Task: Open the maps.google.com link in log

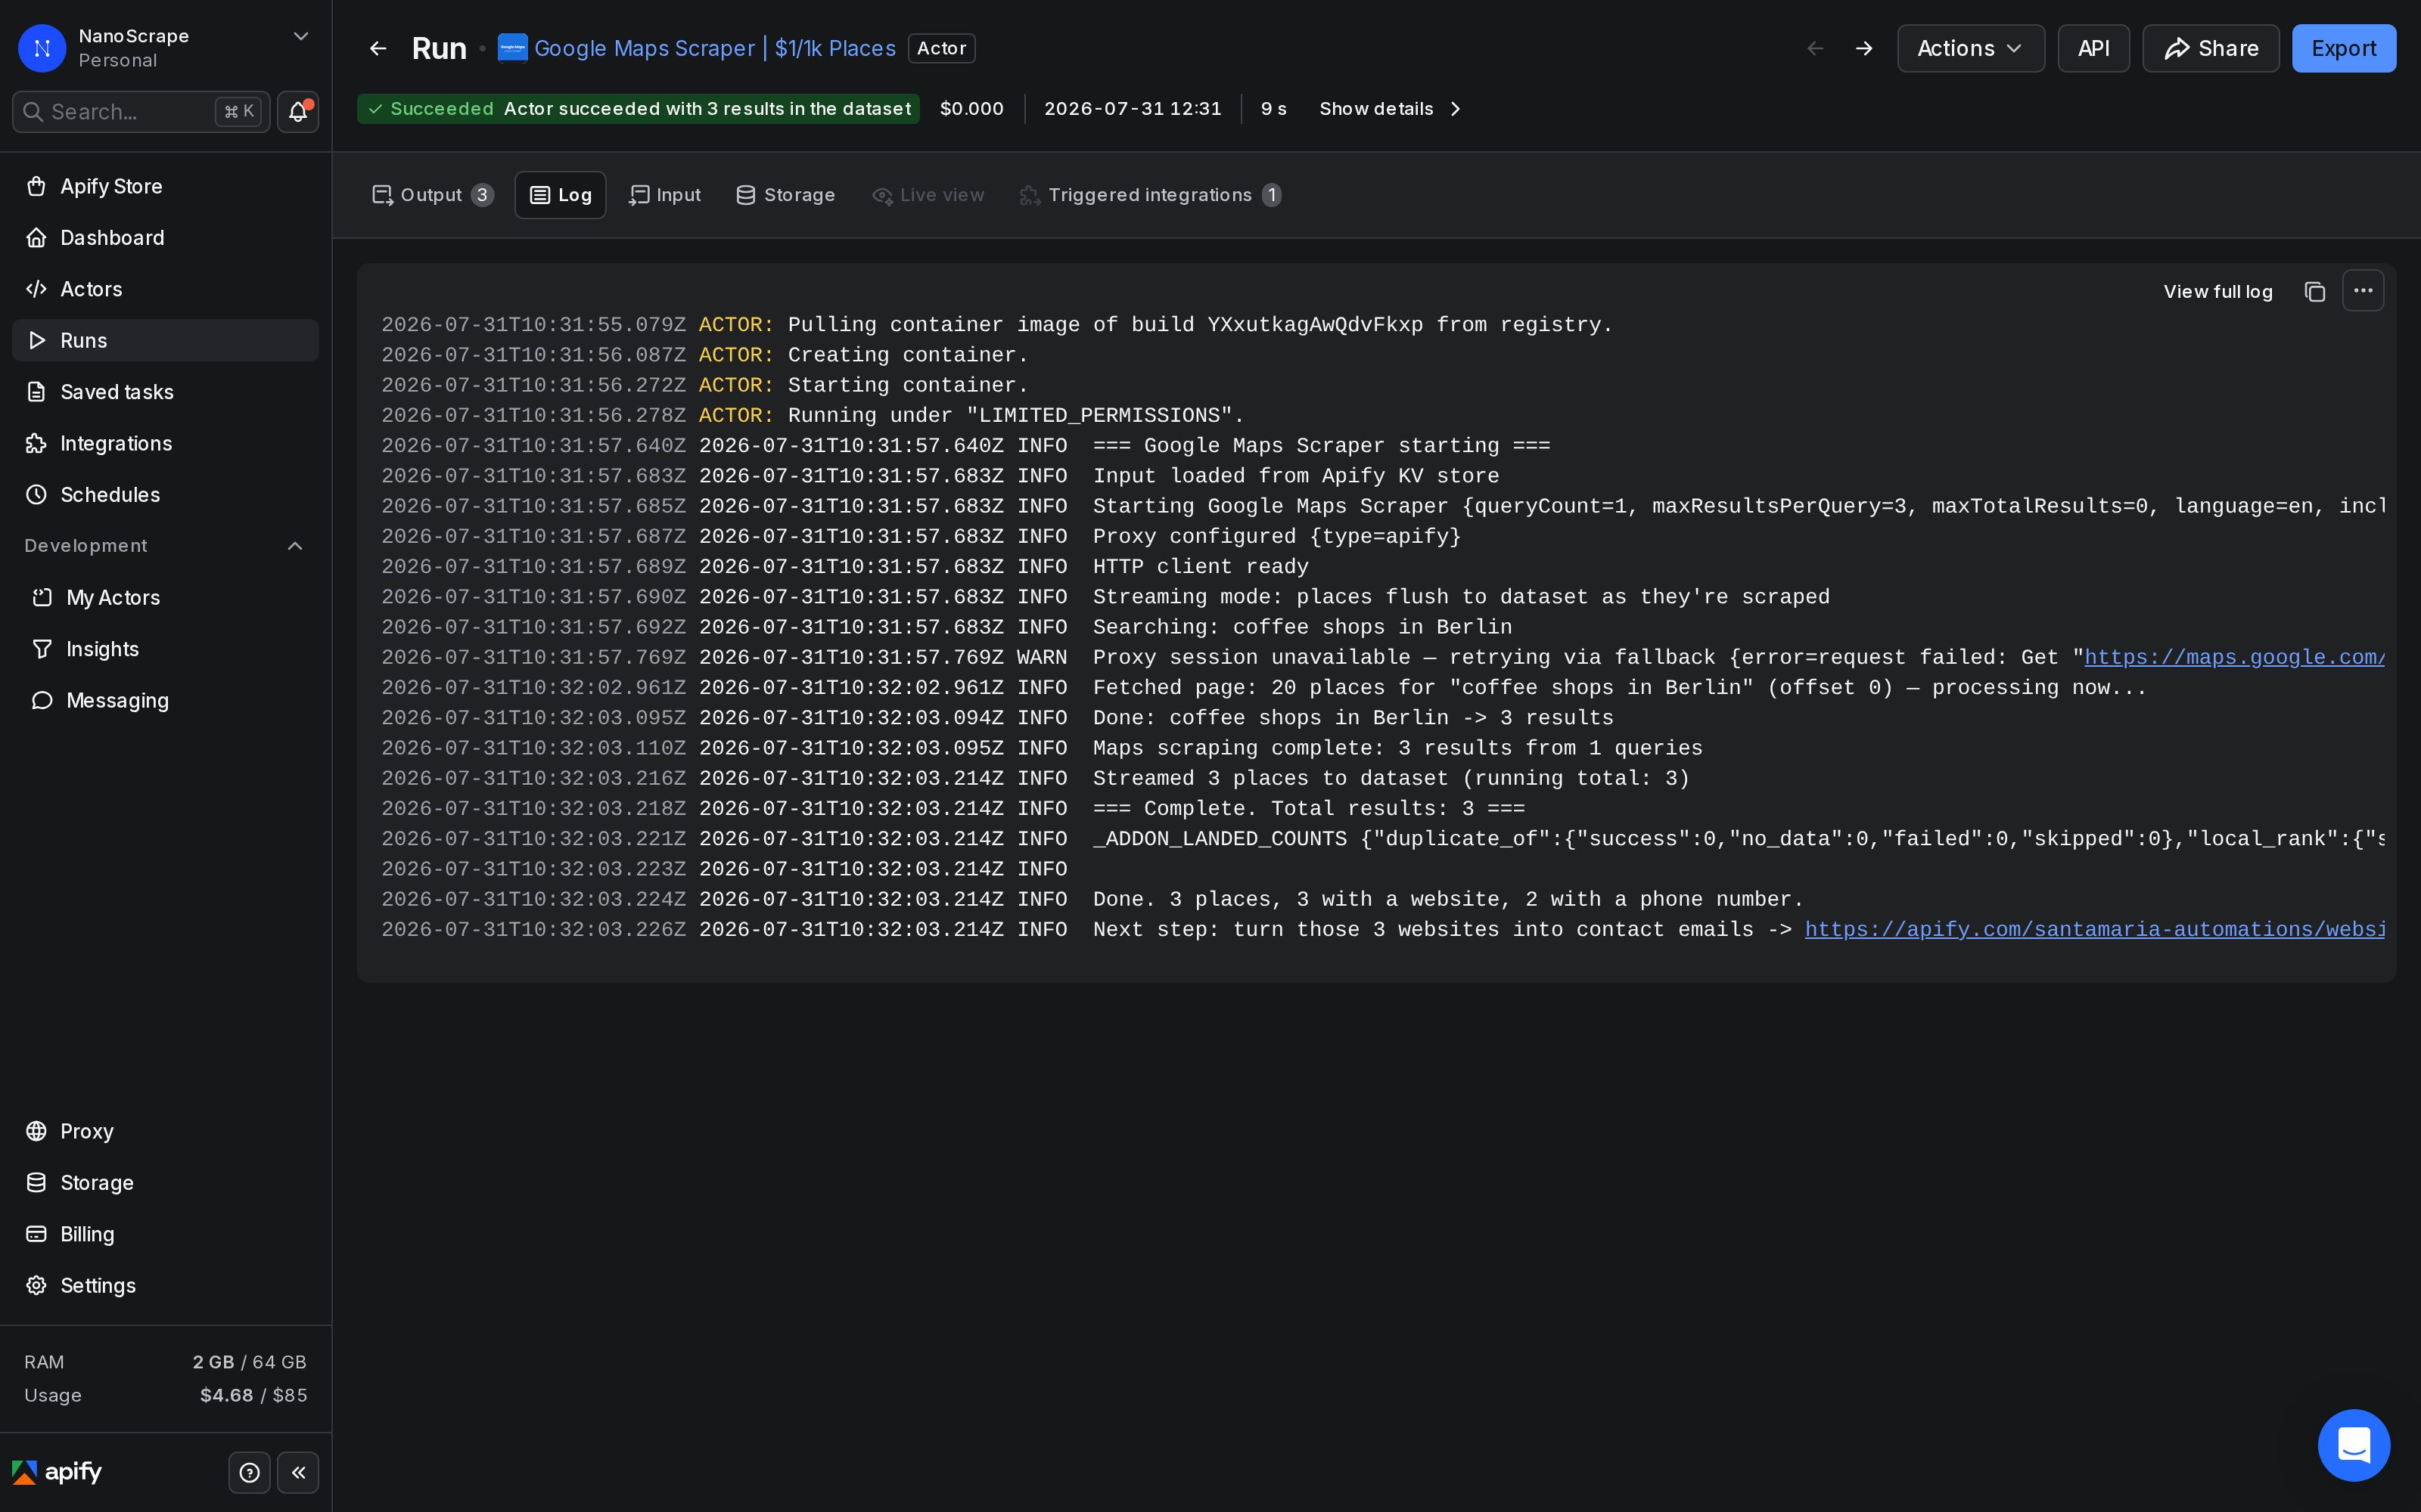Action: pos(2234,657)
